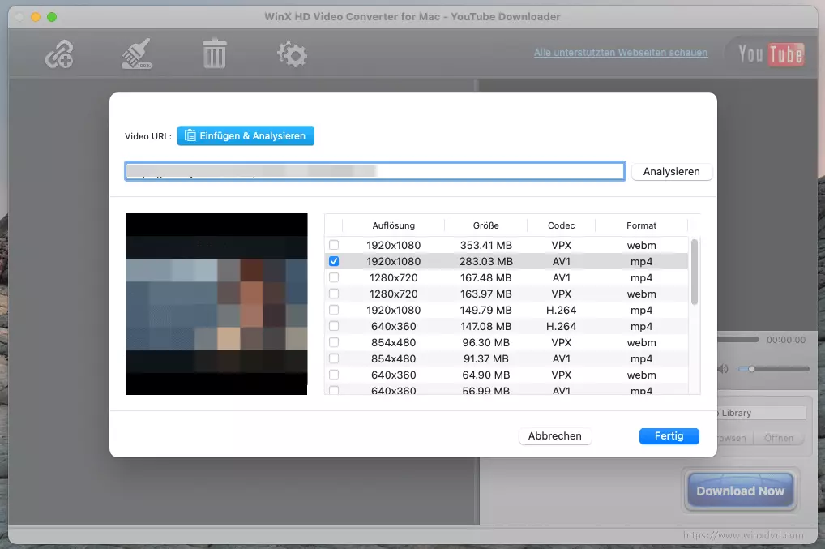Click the 163.97 MB size cell
Screen dimensions: 825x549
(485, 294)
